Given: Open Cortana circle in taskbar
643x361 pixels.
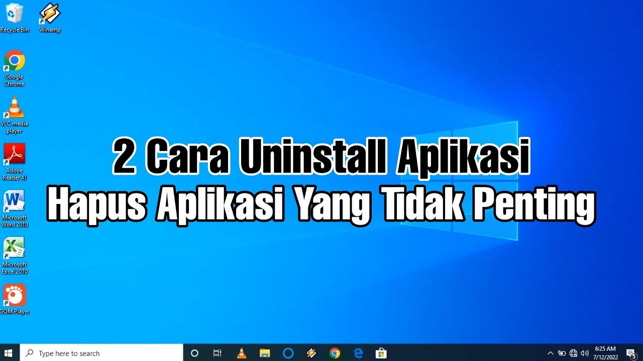Looking at the screenshot, I should point(194,353).
